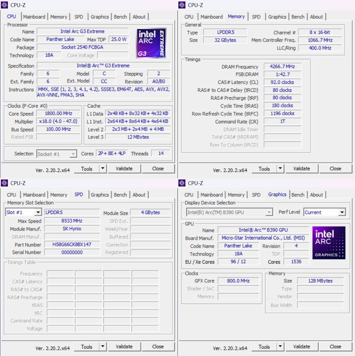Open SPD tab in the Memory window
Screen dimensions: 355x356
click(256, 17)
